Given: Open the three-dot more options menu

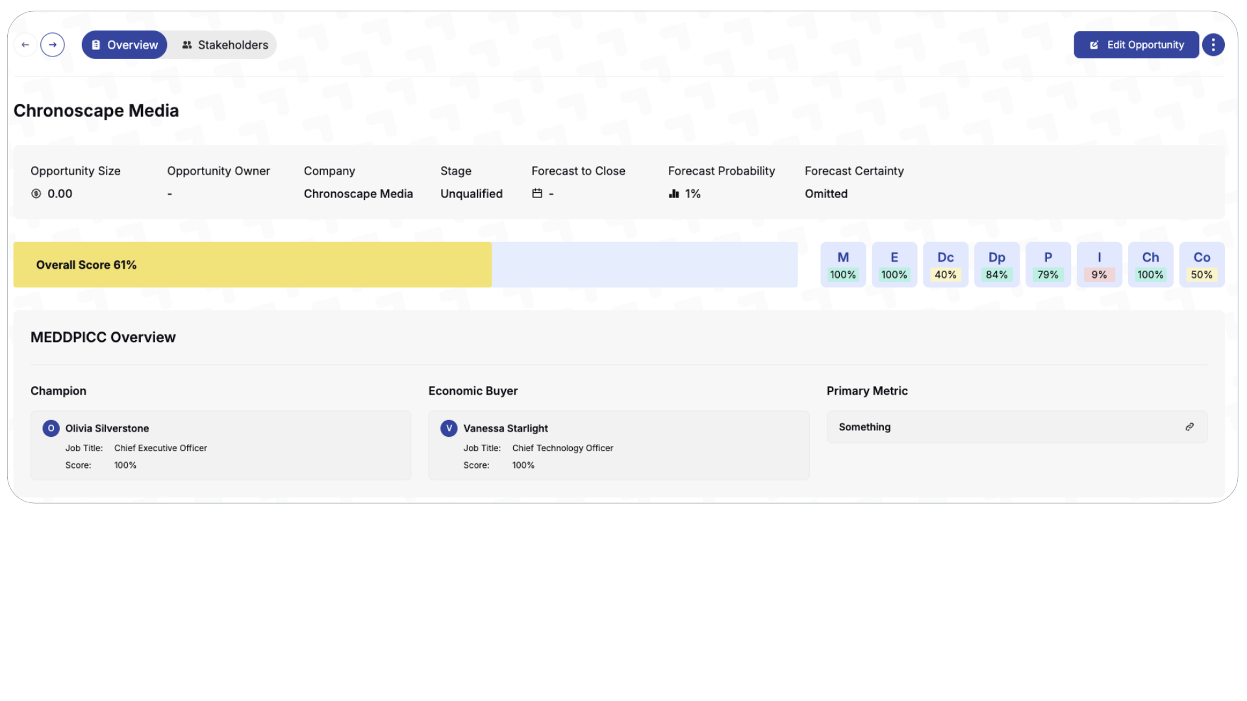Looking at the screenshot, I should pos(1213,45).
